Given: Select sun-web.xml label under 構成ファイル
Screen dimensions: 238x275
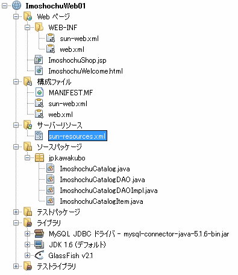Looking at the screenshot, I should click(68, 104).
